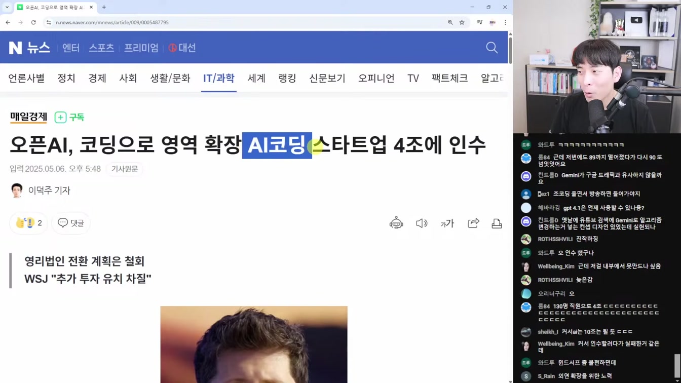Reload the Naver news page

pos(33,22)
